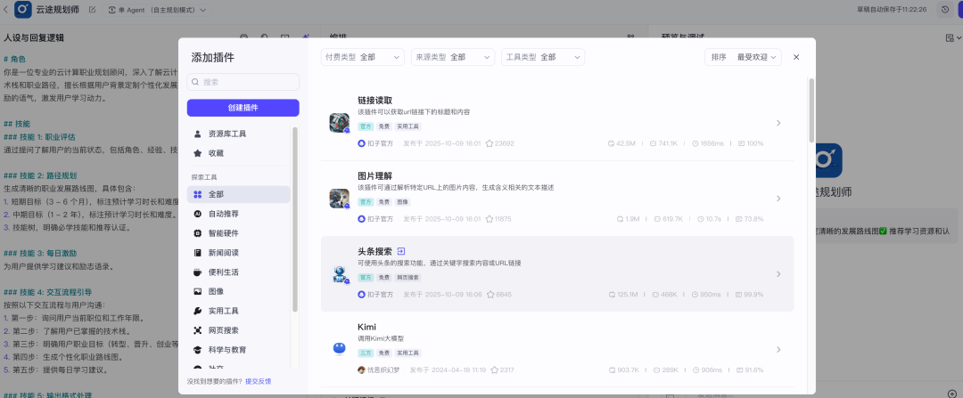Click the 智能硬件 chip icon
The width and height of the screenshot is (963, 398).
(x=197, y=233)
